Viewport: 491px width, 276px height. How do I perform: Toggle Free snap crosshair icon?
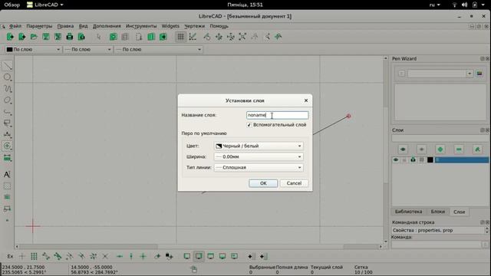pos(22,257)
